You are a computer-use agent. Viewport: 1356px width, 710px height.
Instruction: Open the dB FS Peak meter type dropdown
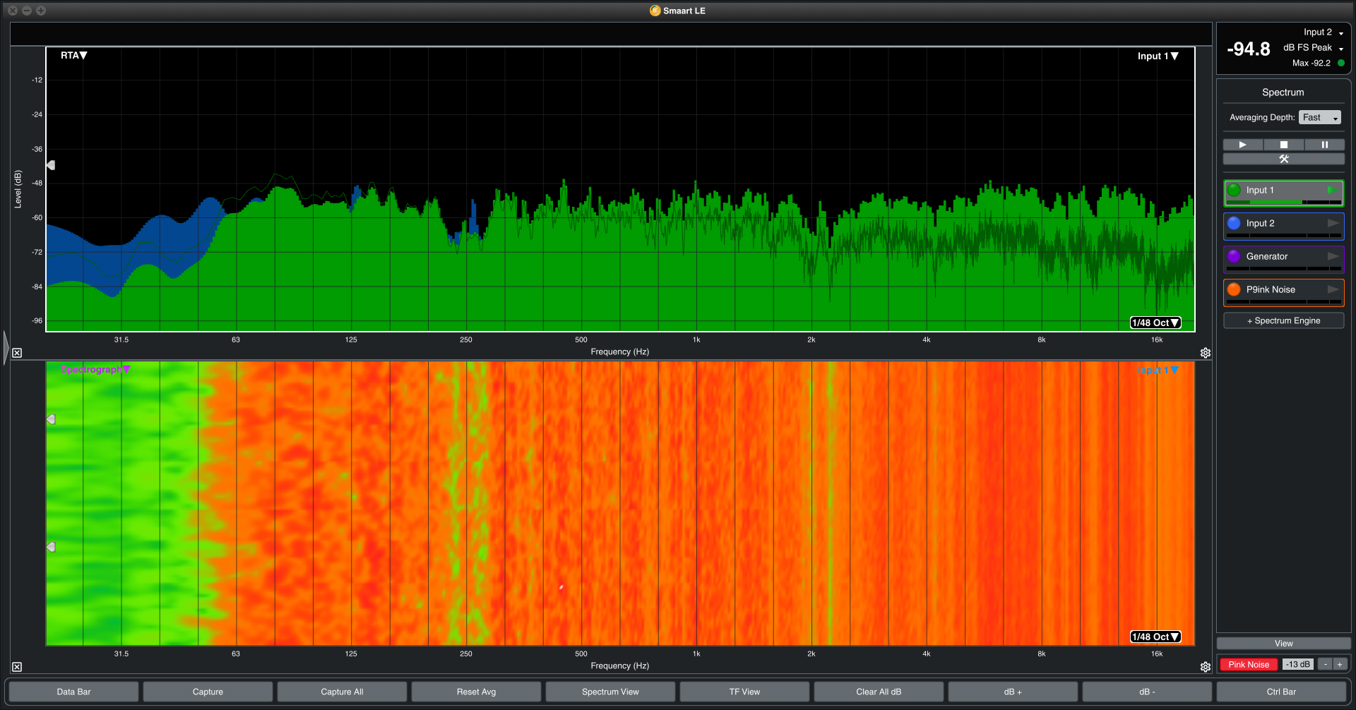point(1313,47)
